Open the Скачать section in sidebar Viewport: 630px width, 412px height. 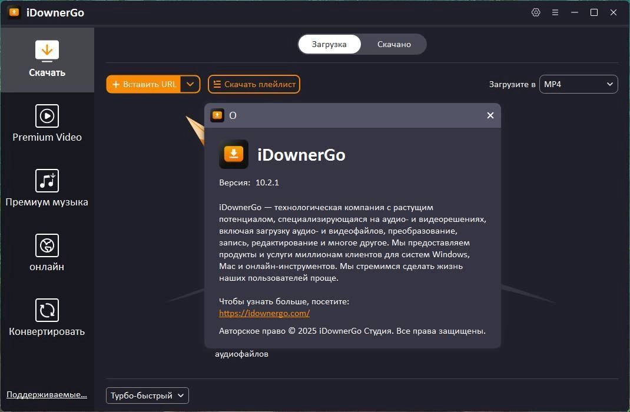(x=47, y=59)
